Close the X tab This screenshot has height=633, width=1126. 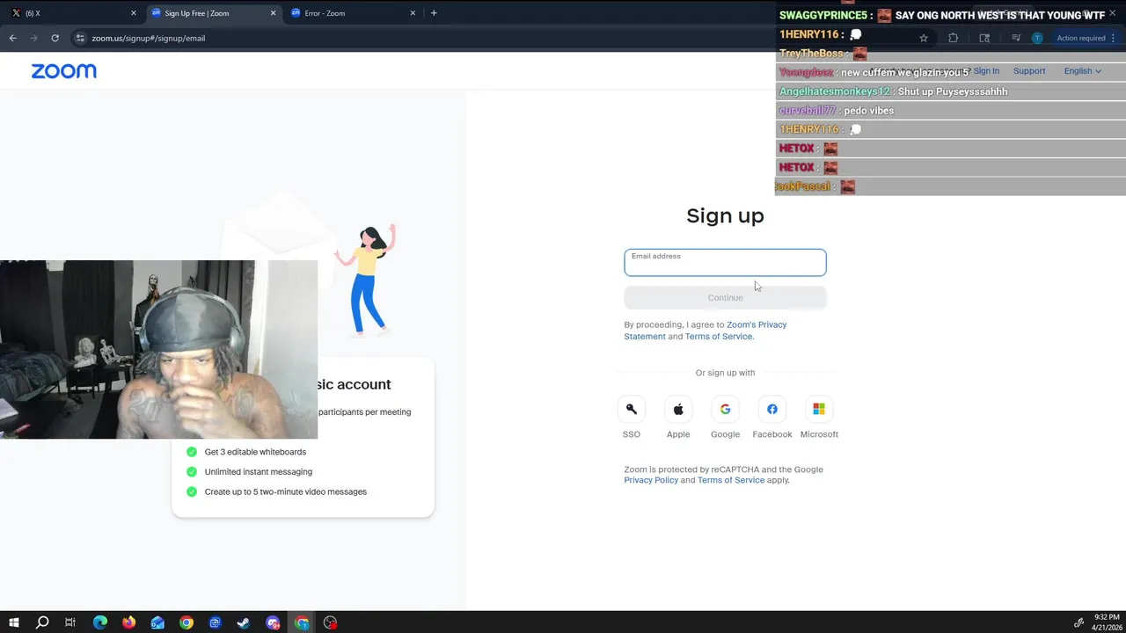click(134, 13)
